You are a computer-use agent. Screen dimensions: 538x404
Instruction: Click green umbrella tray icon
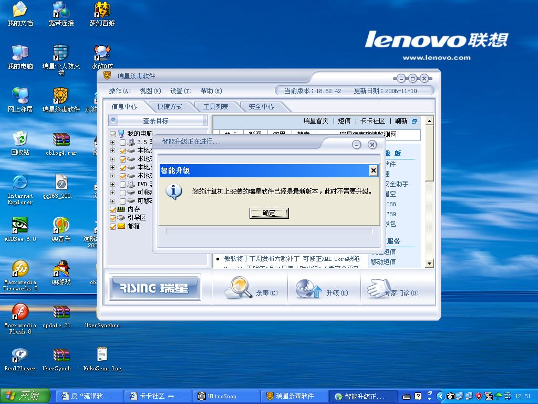(x=498, y=396)
